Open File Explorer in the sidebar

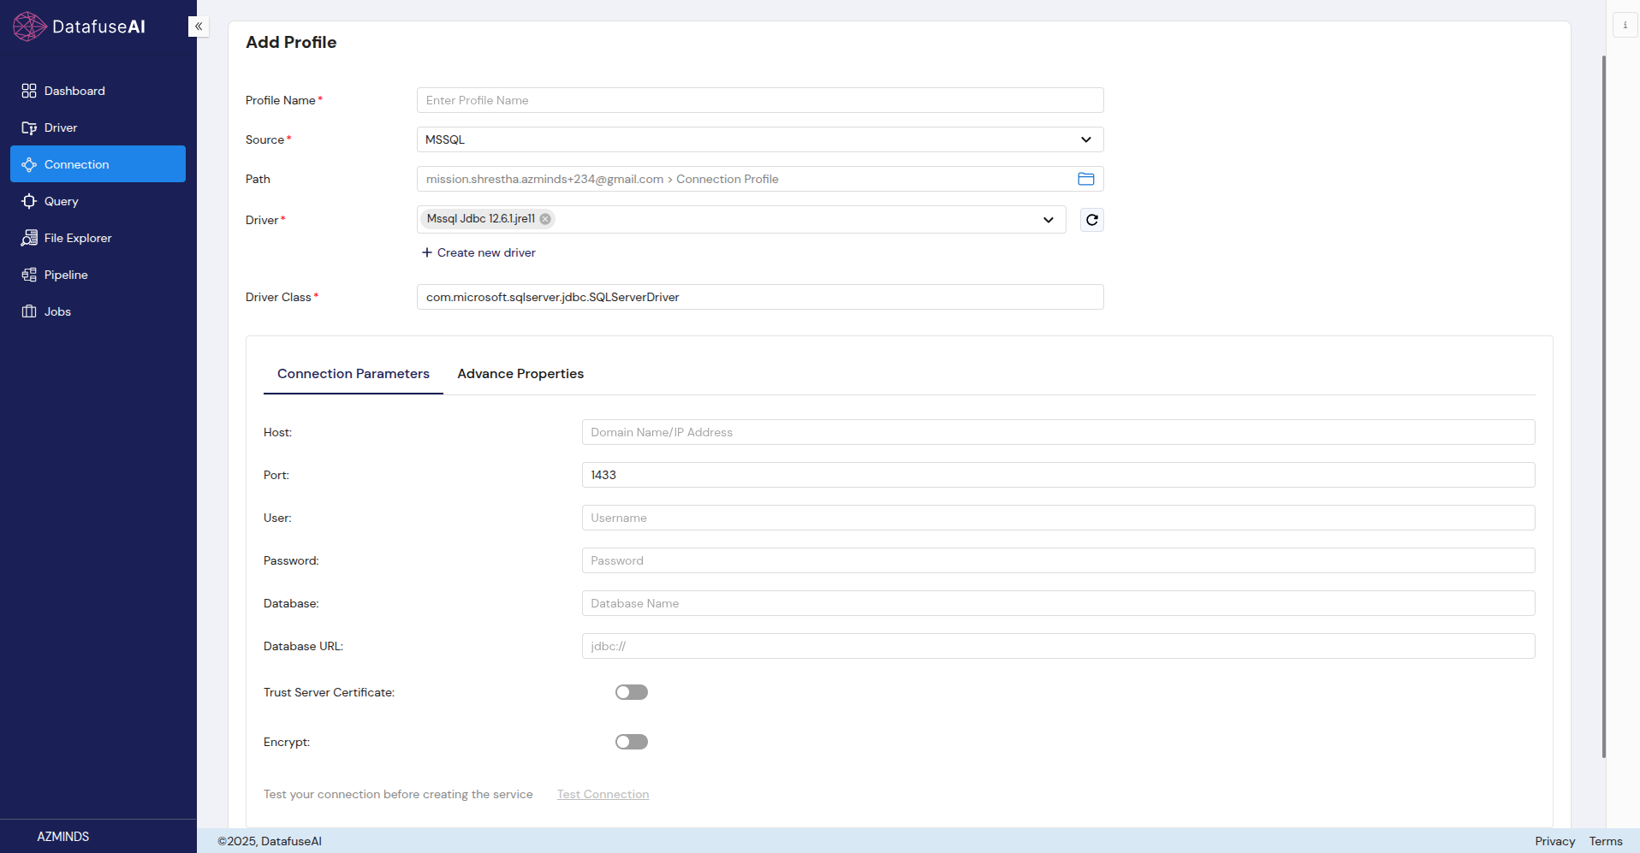tap(77, 238)
